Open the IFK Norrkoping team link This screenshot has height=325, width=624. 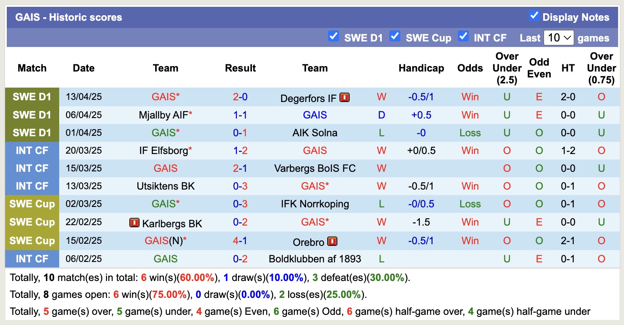(x=315, y=204)
